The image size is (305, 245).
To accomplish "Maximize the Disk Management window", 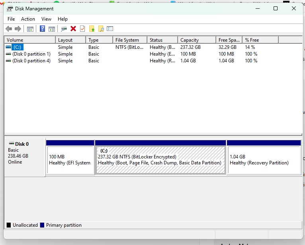I will 276,8.
